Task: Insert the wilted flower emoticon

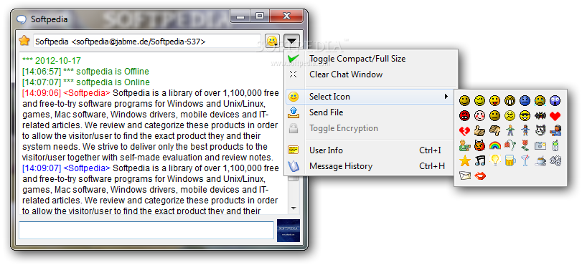Action: tap(510, 145)
